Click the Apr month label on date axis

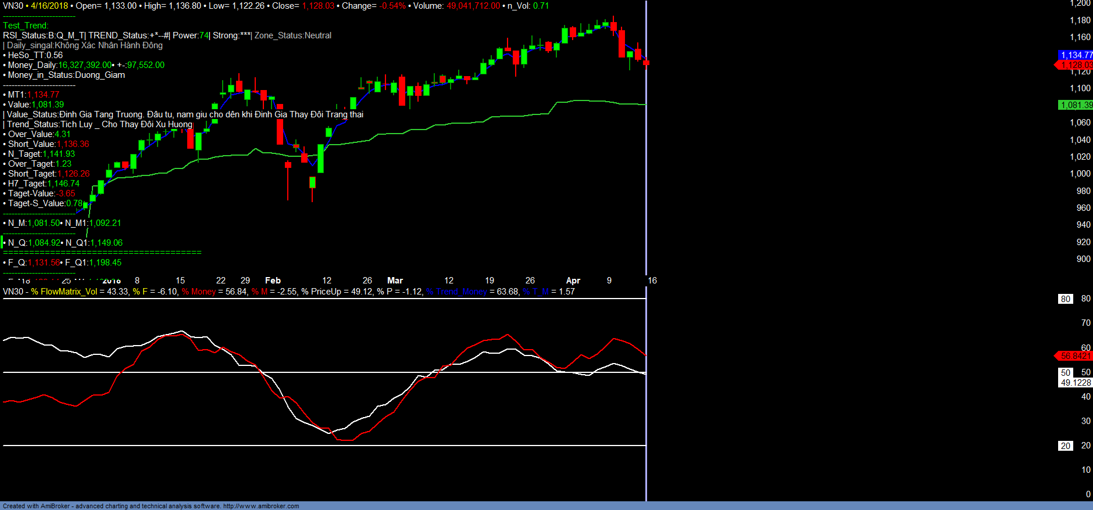573,281
